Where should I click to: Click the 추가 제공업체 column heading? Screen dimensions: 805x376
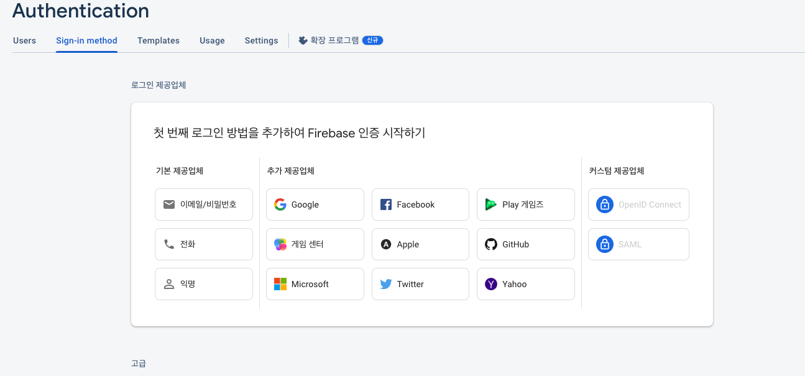pyautogui.click(x=291, y=170)
